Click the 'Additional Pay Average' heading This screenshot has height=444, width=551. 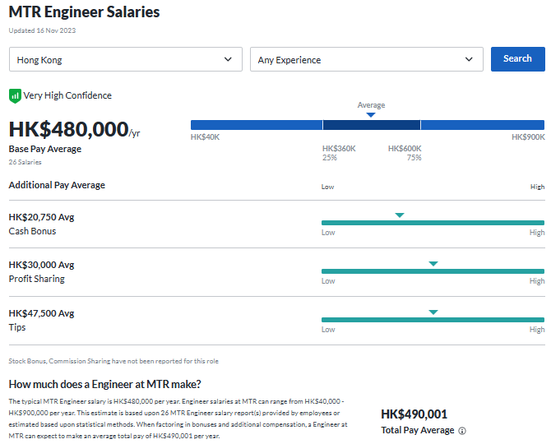tap(57, 185)
